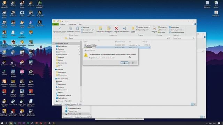
Task: Select Blender desktop shortcut
Action: click(x=22, y=62)
